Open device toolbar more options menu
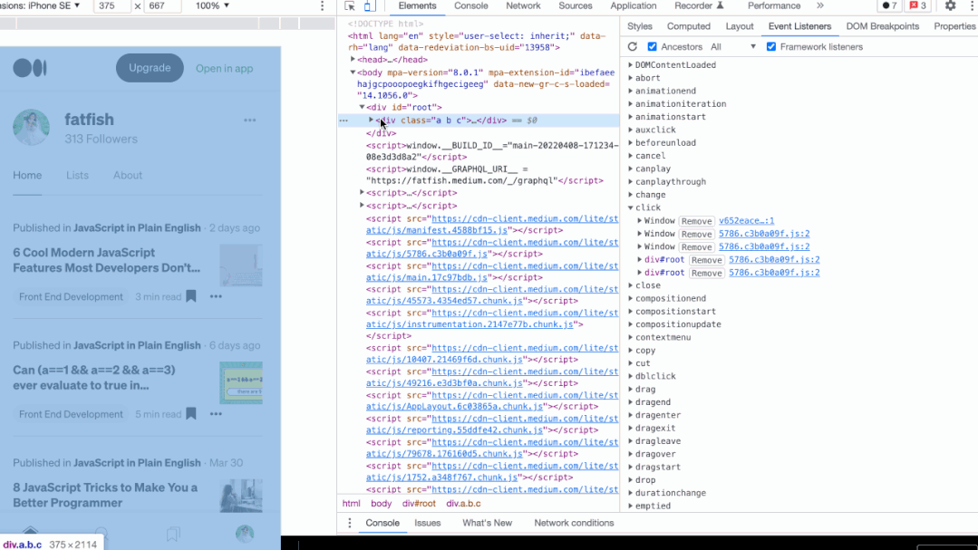 322,5
